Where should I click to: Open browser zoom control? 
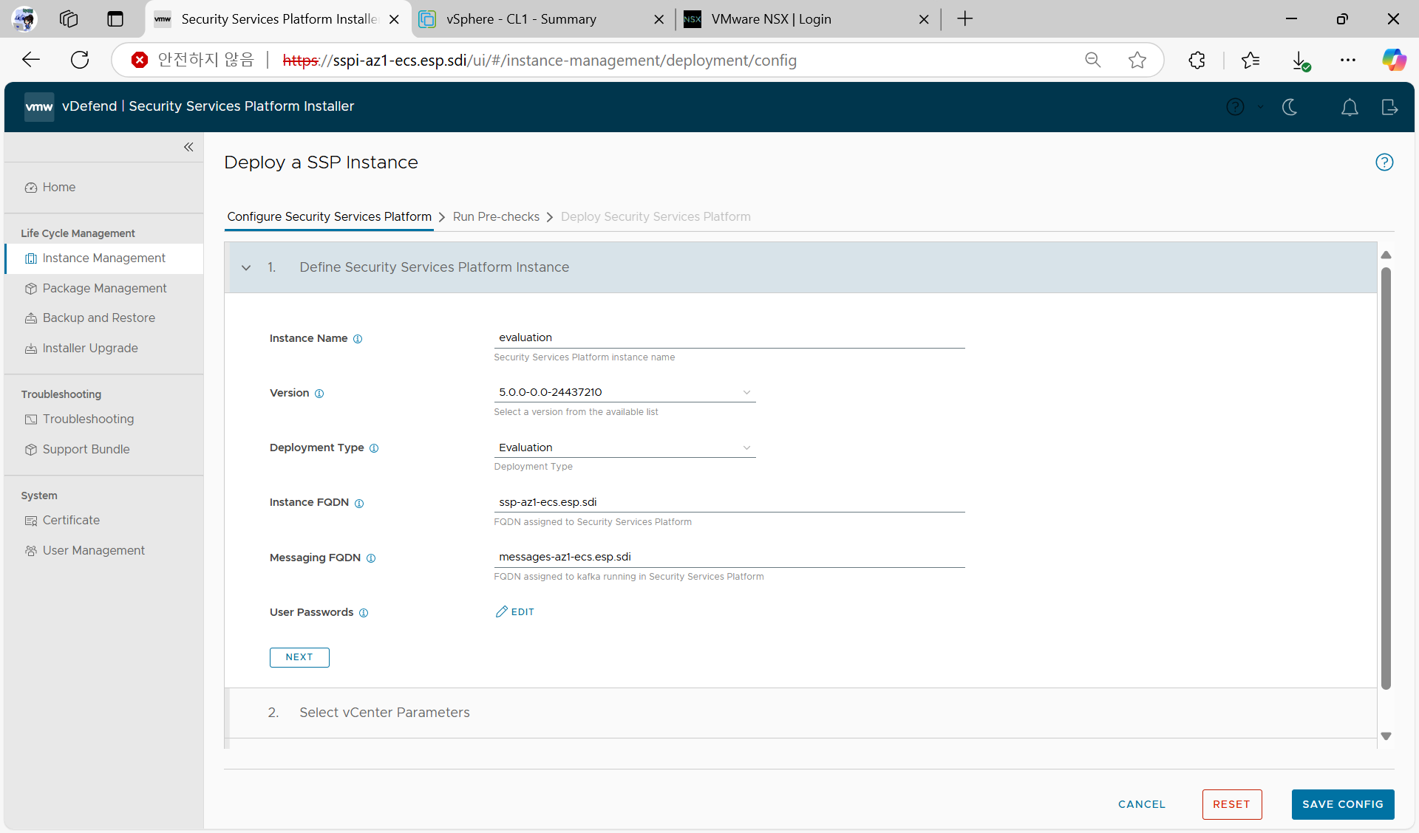pyautogui.click(x=1092, y=60)
